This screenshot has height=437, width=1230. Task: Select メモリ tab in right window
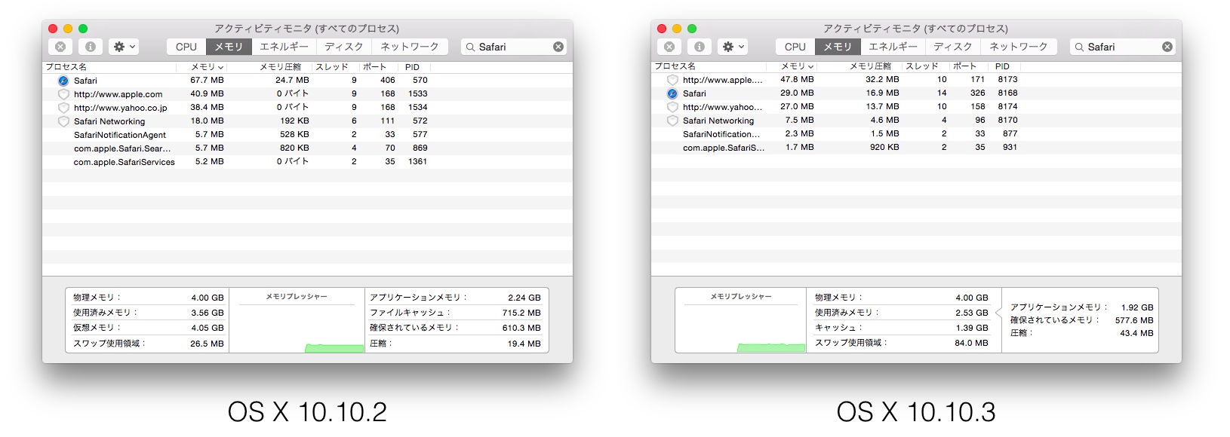pyautogui.click(x=837, y=47)
